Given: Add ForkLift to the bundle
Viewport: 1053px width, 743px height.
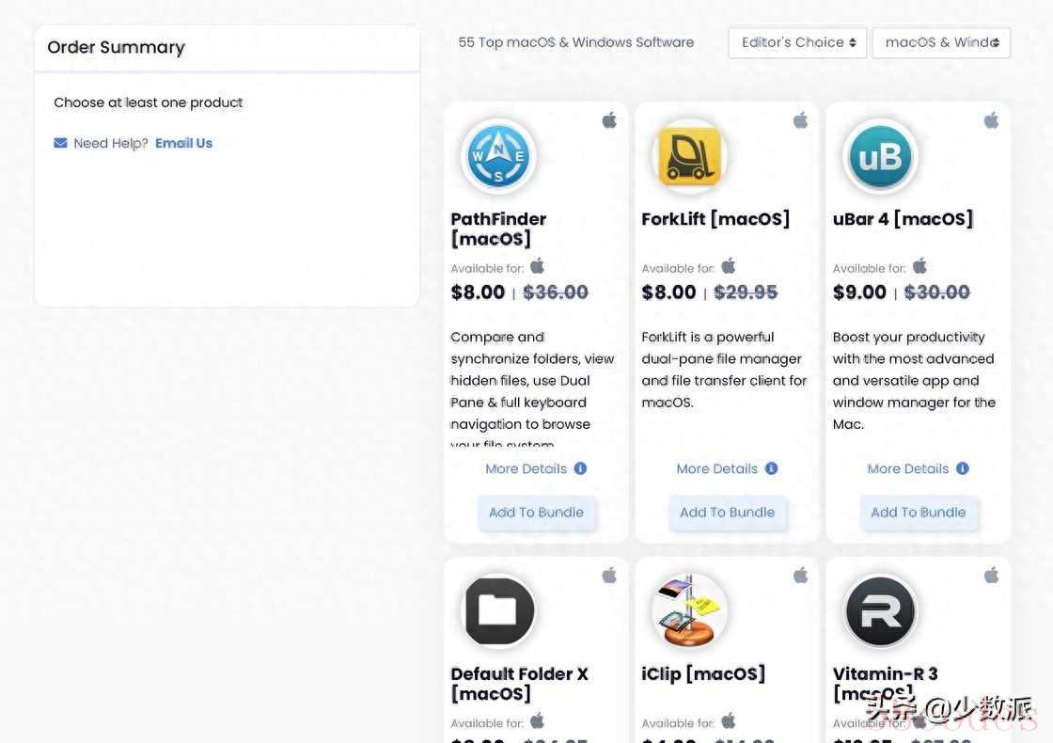Looking at the screenshot, I should tap(727, 513).
